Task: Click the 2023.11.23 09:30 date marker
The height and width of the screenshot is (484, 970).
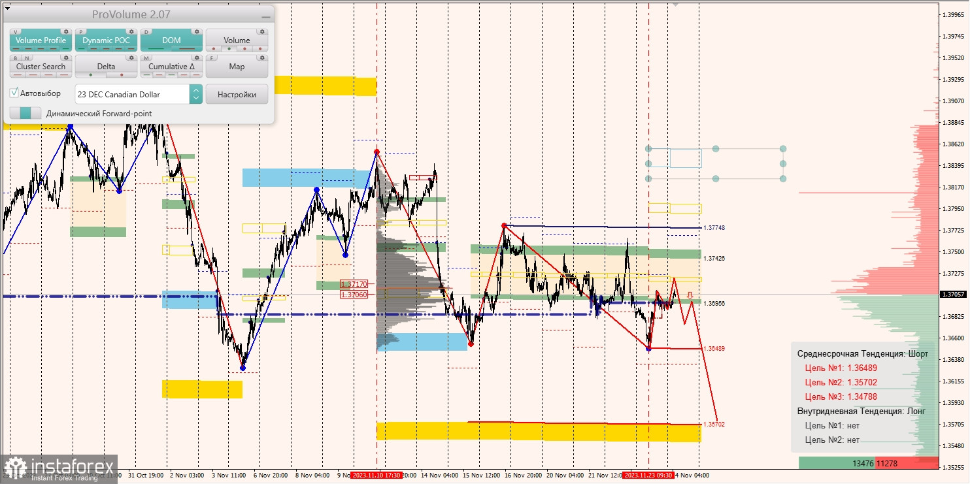Action: tap(647, 476)
